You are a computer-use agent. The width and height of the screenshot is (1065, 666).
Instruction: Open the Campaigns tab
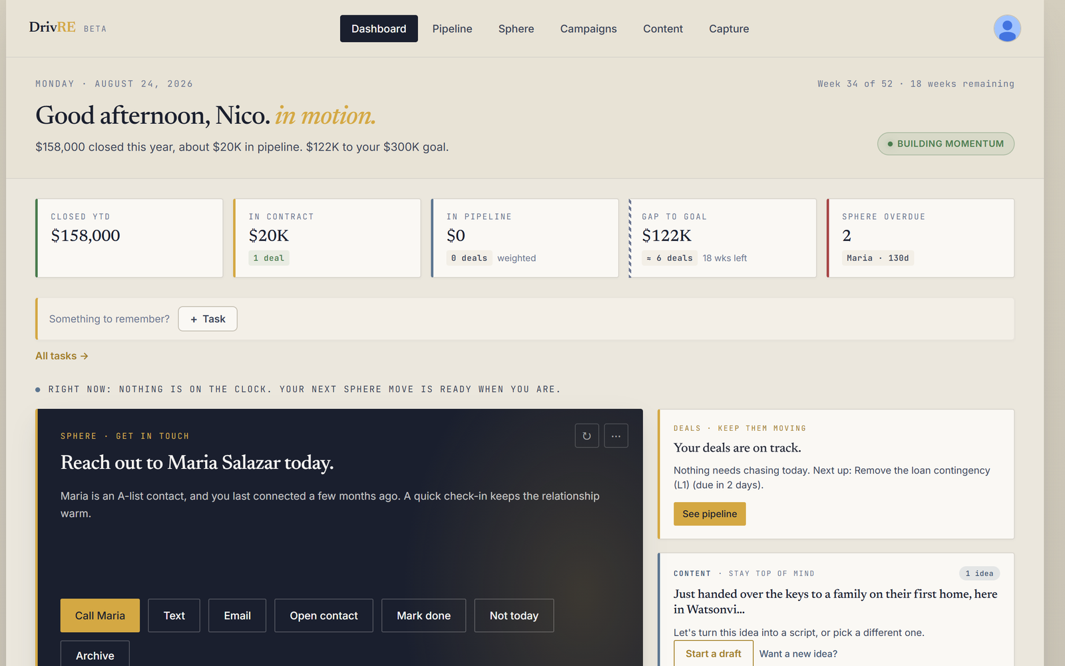click(588, 29)
